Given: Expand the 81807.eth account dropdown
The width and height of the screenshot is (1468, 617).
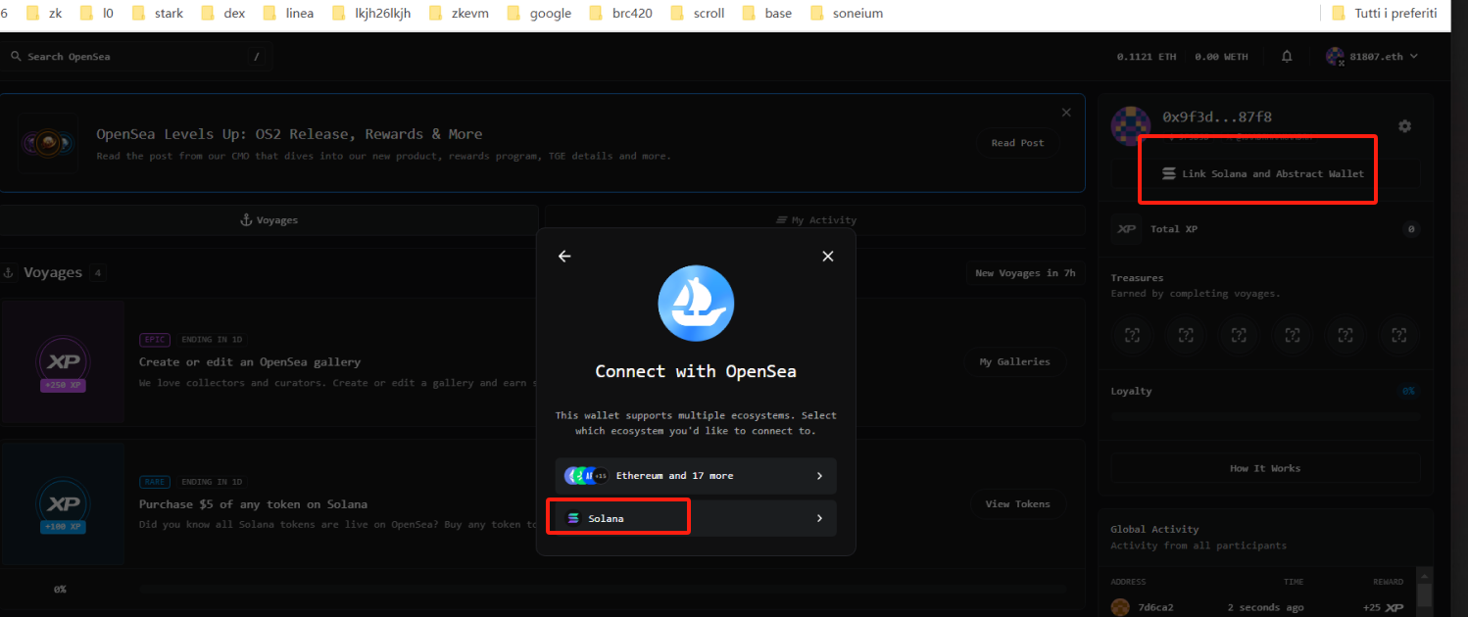Looking at the screenshot, I should pyautogui.click(x=1414, y=57).
